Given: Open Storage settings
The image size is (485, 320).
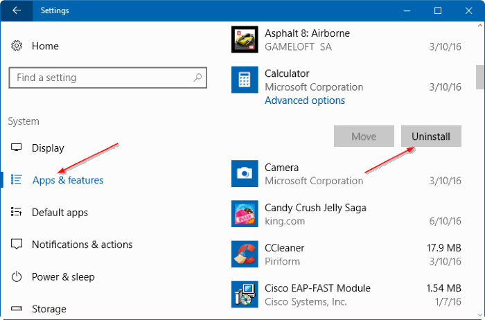Looking at the screenshot, I should (x=49, y=309).
